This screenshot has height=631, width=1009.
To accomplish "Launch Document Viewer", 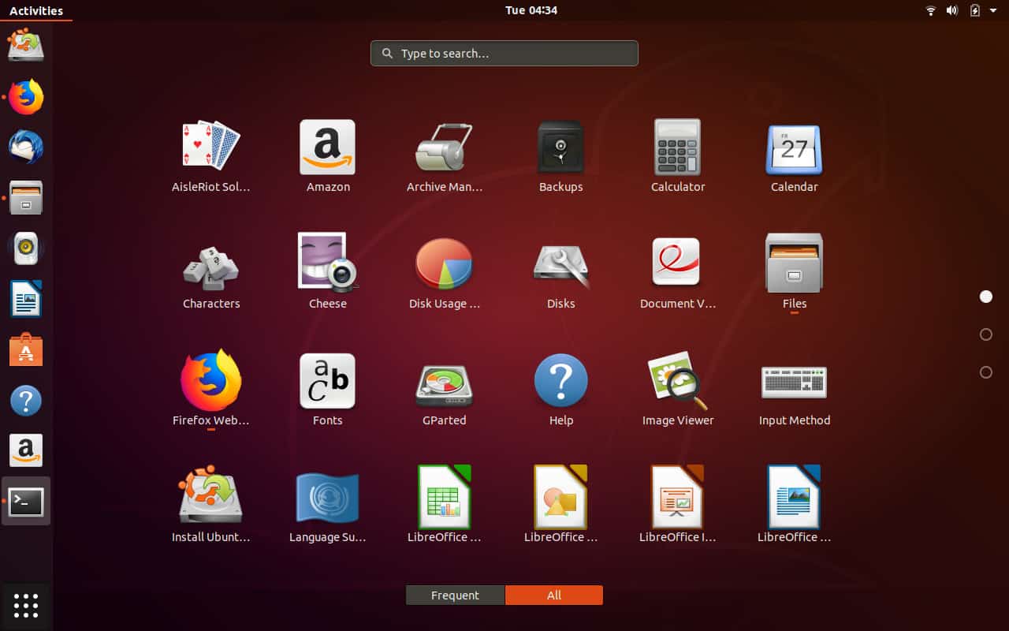I will click(x=677, y=262).
